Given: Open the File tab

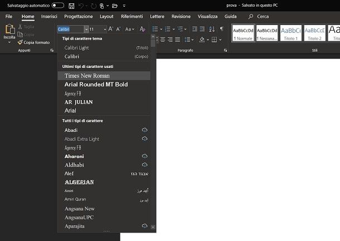Looking at the screenshot, I should coord(9,17).
